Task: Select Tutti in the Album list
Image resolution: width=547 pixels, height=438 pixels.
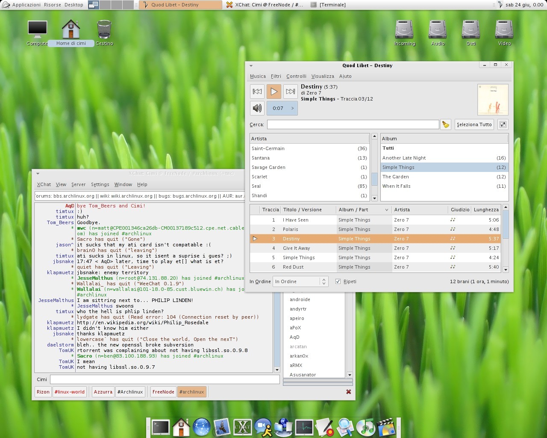Action: tap(444, 148)
